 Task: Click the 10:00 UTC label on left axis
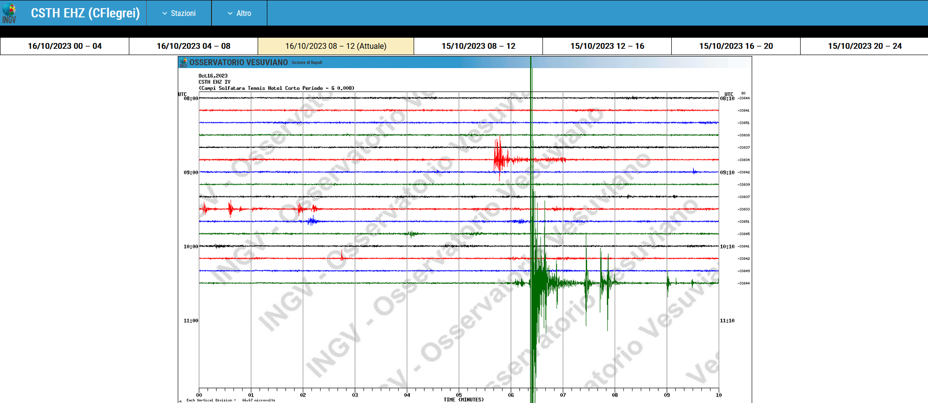(x=190, y=246)
